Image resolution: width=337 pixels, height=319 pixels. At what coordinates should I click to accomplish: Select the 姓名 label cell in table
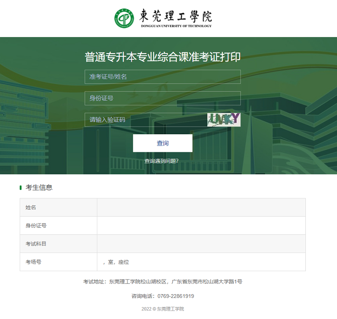[x=58, y=207]
